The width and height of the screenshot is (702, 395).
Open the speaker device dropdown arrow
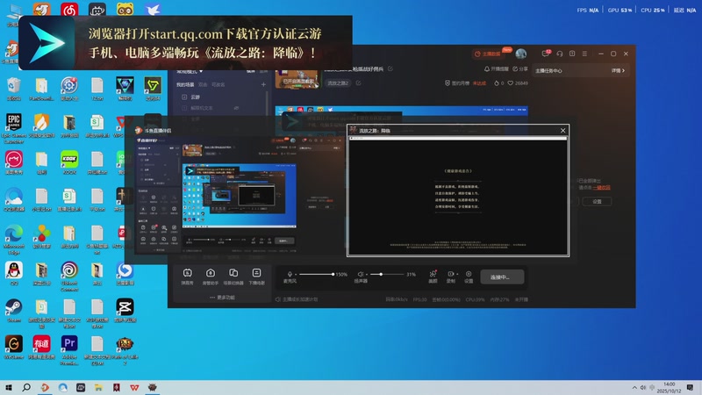[367, 274]
